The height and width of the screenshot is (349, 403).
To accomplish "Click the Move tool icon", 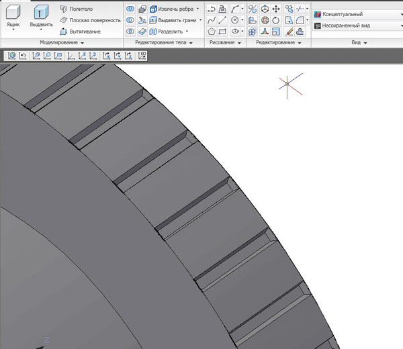I will tap(276, 9).
